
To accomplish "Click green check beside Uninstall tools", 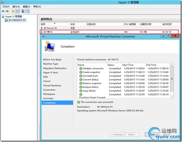I will point(81,76).
